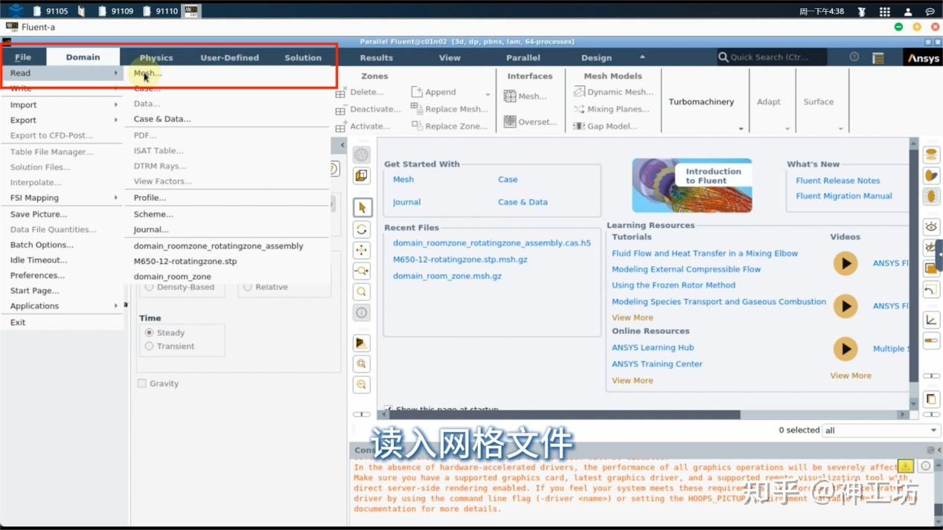The height and width of the screenshot is (530, 943).
Task: Open Fluent Release Notes link
Action: 838,181
